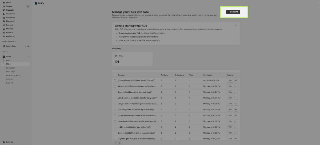The image size is (320, 145).
Task: Open Settings gear at bottom left
Action: [9, 142]
